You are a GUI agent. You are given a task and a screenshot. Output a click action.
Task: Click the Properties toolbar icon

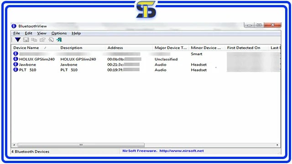[x=42, y=40]
